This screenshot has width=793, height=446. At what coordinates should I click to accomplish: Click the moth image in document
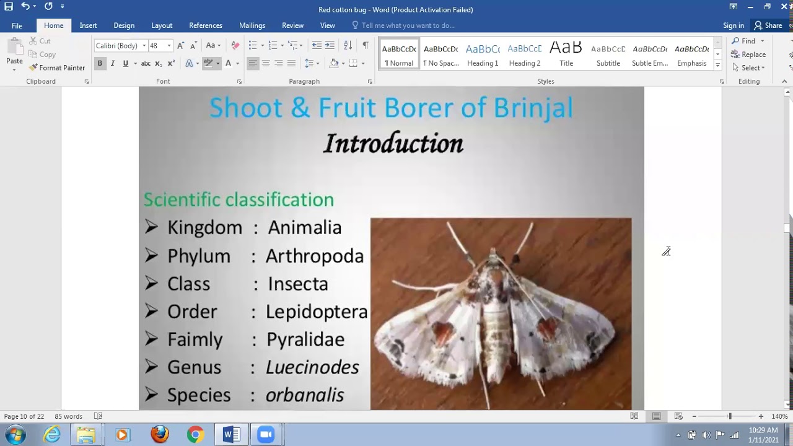coord(501,313)
